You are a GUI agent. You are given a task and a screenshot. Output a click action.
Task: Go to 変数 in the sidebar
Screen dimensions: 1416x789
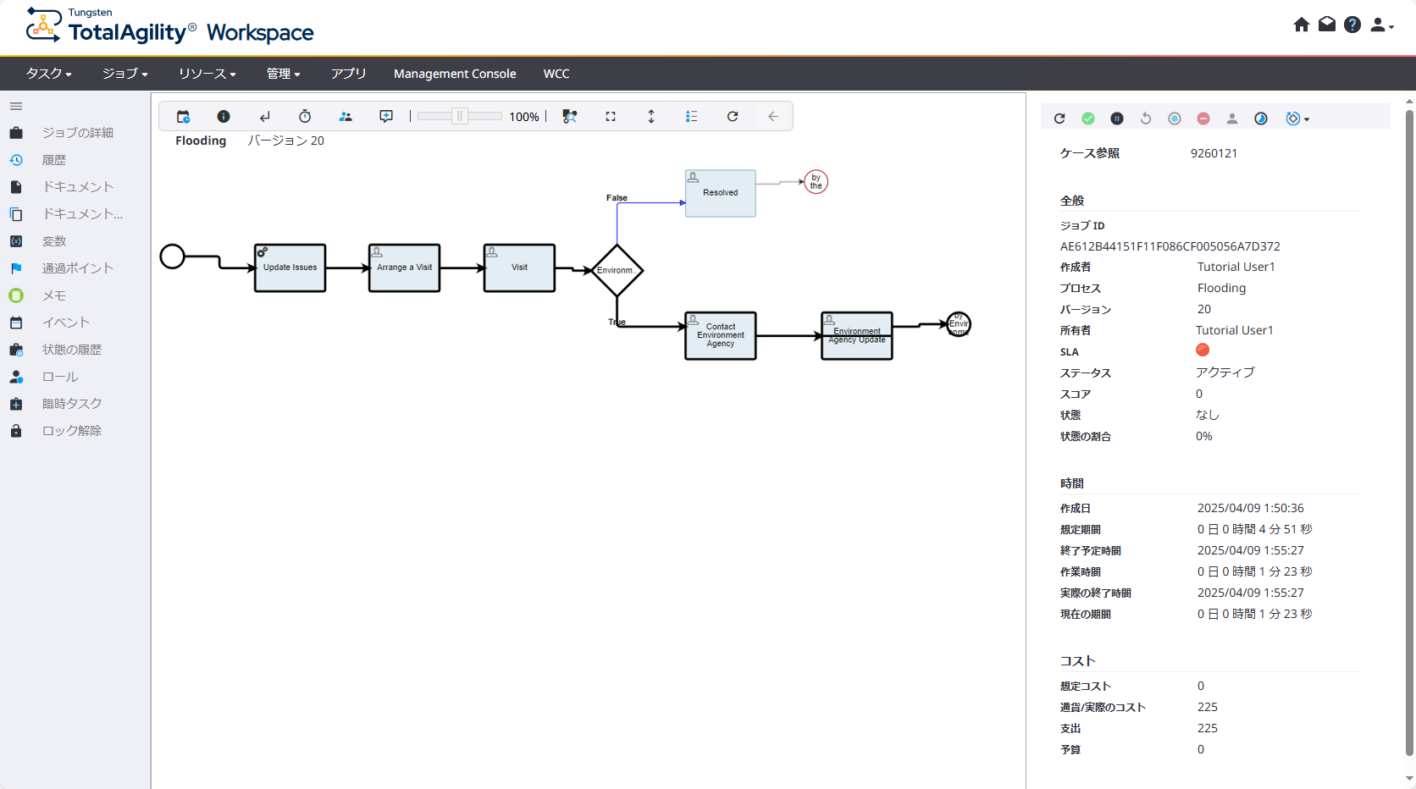(x=54, y=241)
